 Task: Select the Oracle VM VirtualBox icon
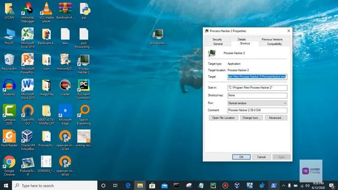click(x=28, y=140)
